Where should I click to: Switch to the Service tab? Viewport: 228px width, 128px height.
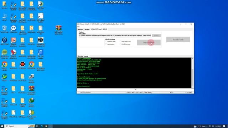[80, 56]
